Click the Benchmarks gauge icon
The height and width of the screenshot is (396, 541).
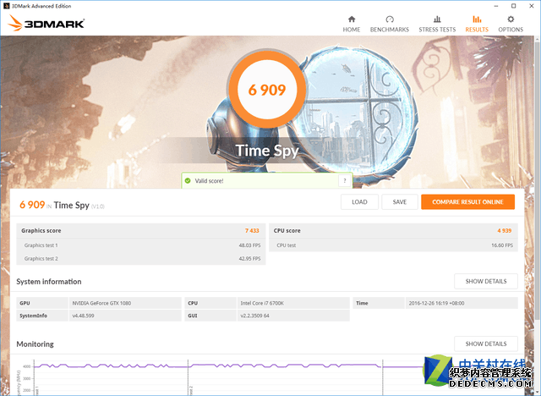390,19
